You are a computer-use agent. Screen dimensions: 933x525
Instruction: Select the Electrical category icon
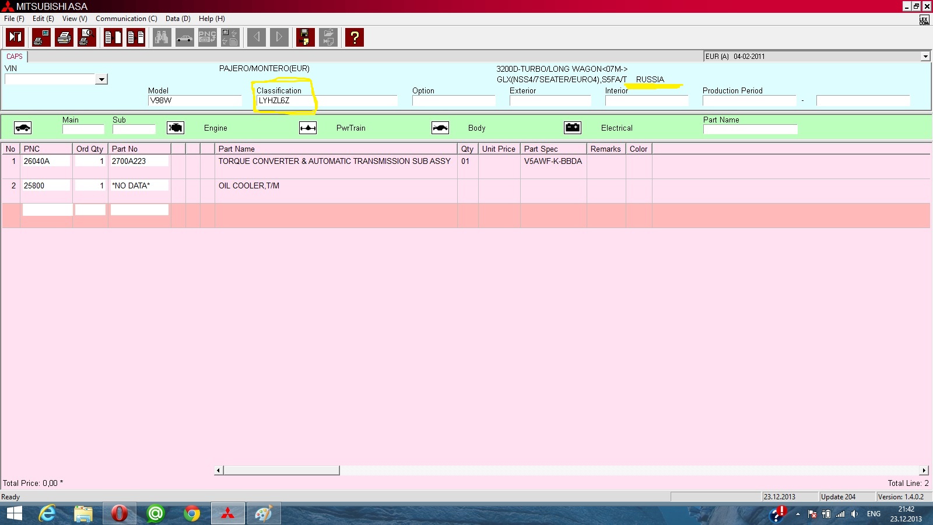573,128
